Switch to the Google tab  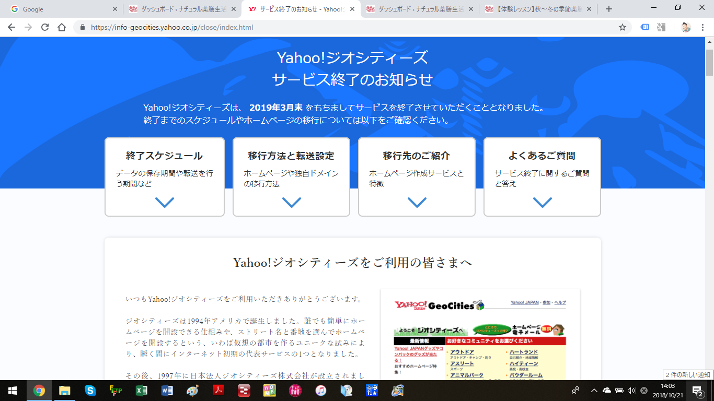[63, 9]
